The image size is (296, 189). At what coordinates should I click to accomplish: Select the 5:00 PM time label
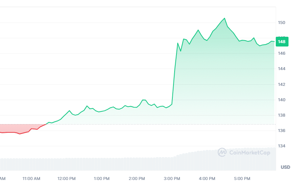pyautogui.click(x=242, y=178)
